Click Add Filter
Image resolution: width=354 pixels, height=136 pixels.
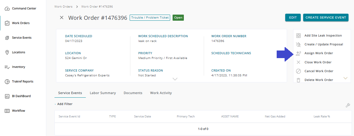coord(63,104)
